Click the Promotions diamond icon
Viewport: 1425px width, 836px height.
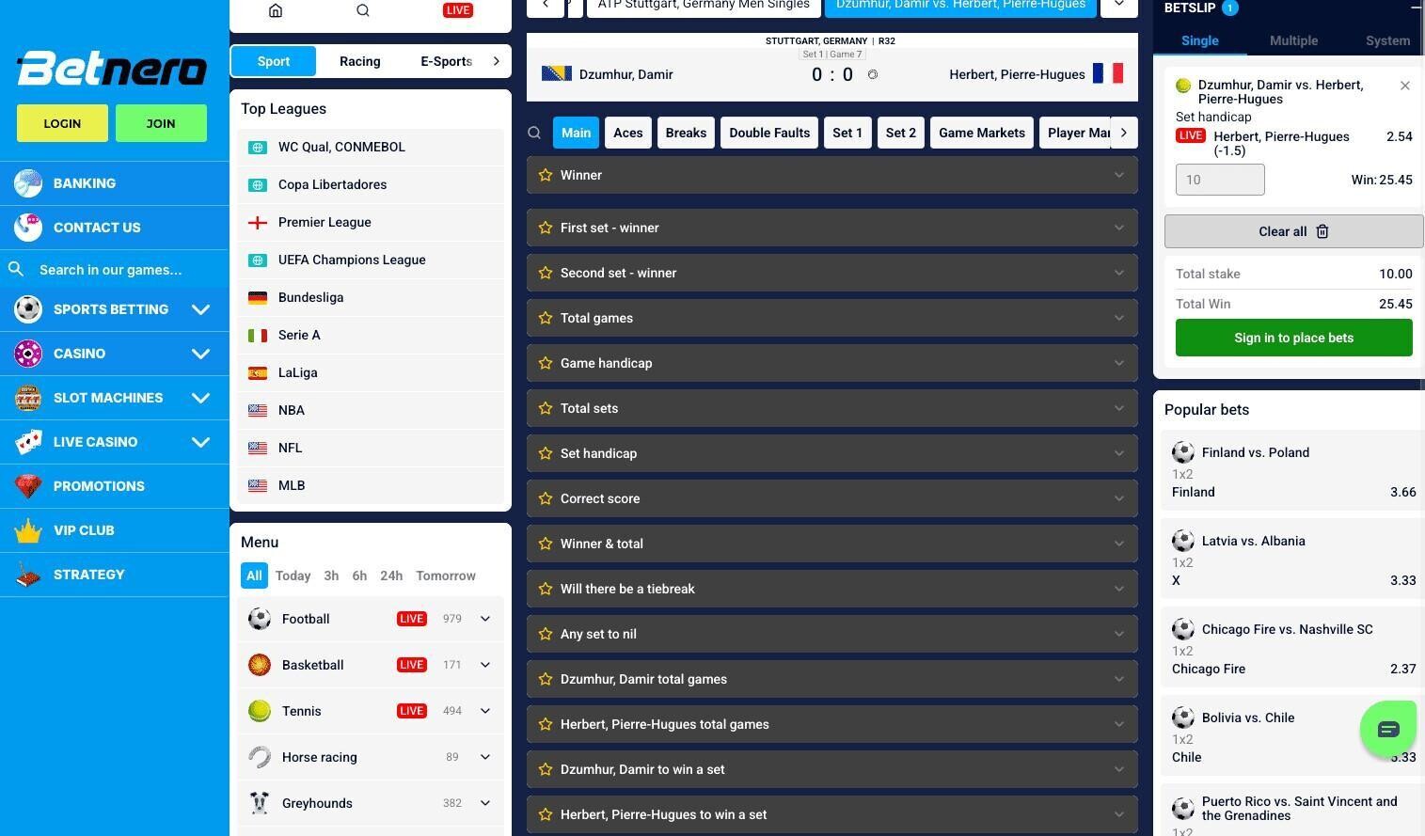pos(28,486)
